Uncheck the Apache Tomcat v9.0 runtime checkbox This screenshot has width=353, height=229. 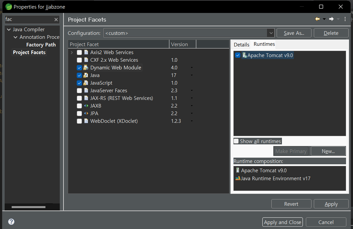[238, 55]
